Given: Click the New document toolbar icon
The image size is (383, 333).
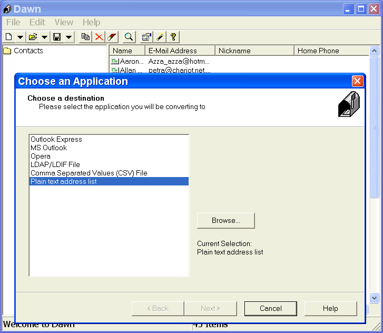Looking at the screenshot, I should point(9,37).
